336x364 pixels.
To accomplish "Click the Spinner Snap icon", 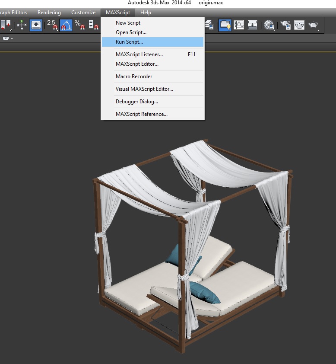I will 93,25.
